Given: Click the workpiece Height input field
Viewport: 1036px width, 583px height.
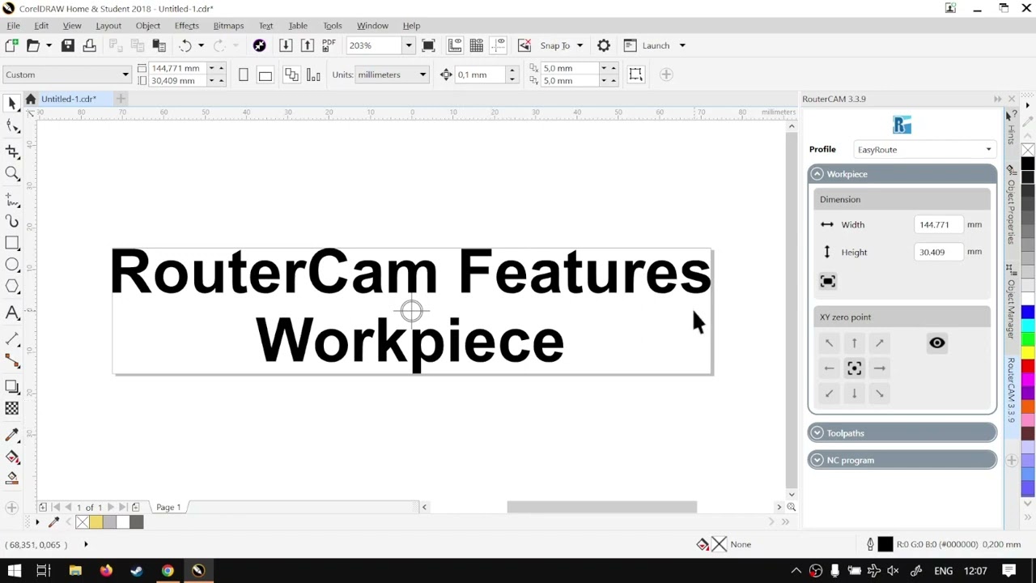Looking at the screenshot, I should click(x=937, y=252).
